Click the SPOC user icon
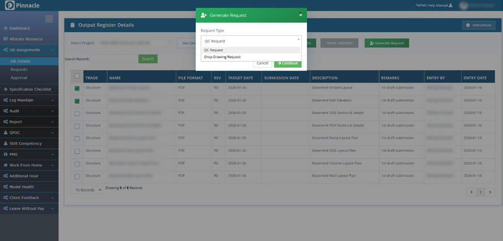Image resolution: width=503 pixels, height=241 pixels. (x=6, y=133)
